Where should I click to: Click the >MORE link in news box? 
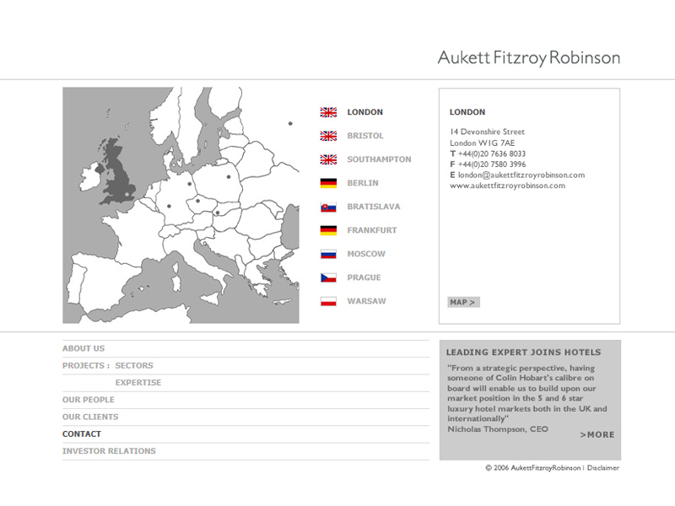tap(597, 435)
